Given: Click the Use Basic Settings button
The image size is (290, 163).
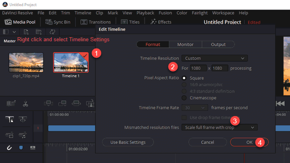Looking at the screenshot, I should pos(128,142).
